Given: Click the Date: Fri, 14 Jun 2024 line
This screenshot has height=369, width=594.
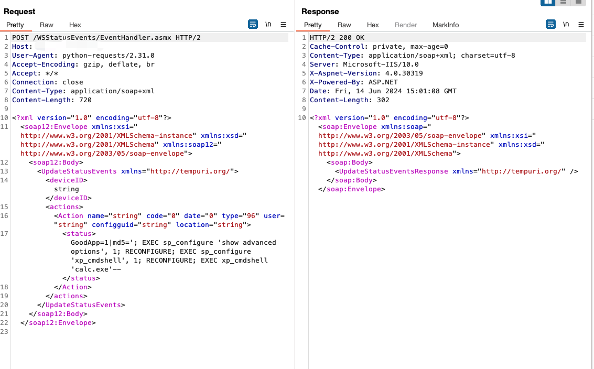Looking at the screenshot, I should pyautogui.click(x=383, y=91).
